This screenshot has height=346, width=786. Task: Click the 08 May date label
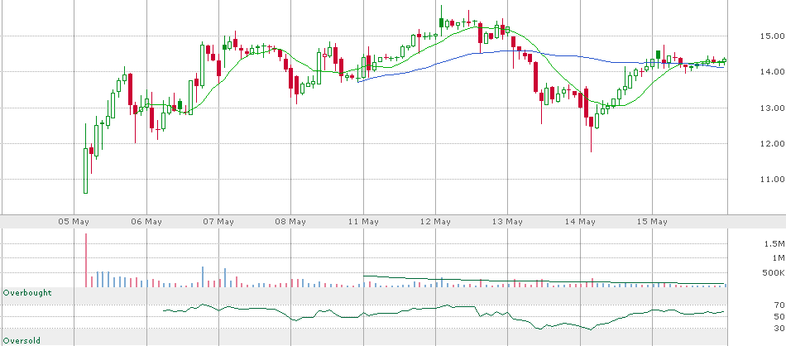(291, 222)
